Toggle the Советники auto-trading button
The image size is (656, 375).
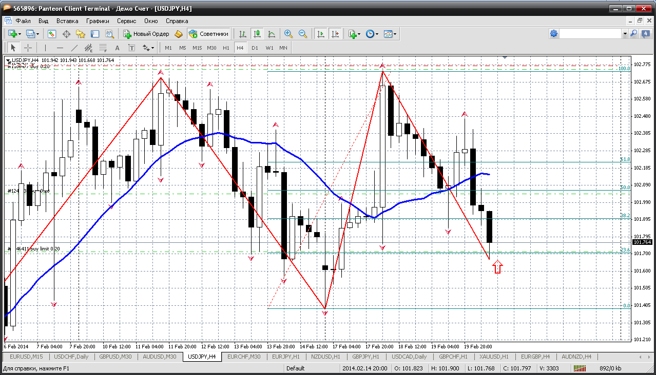click(208, 34)
